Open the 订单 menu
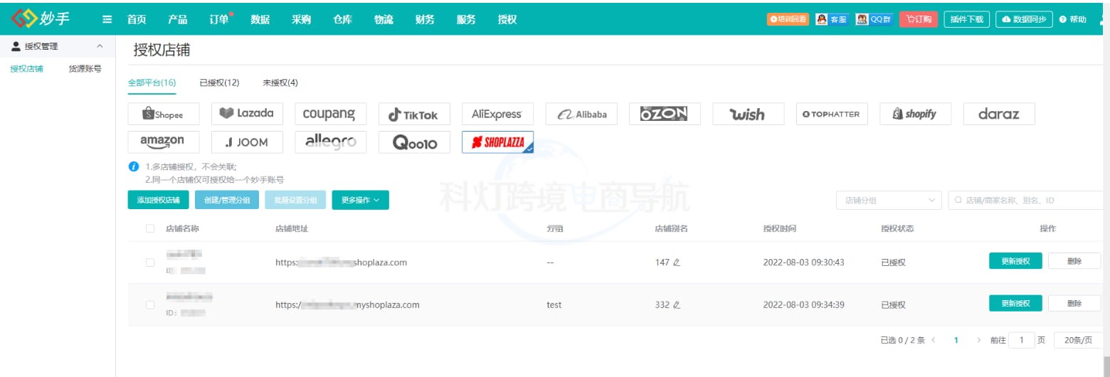 pos(219,20)
